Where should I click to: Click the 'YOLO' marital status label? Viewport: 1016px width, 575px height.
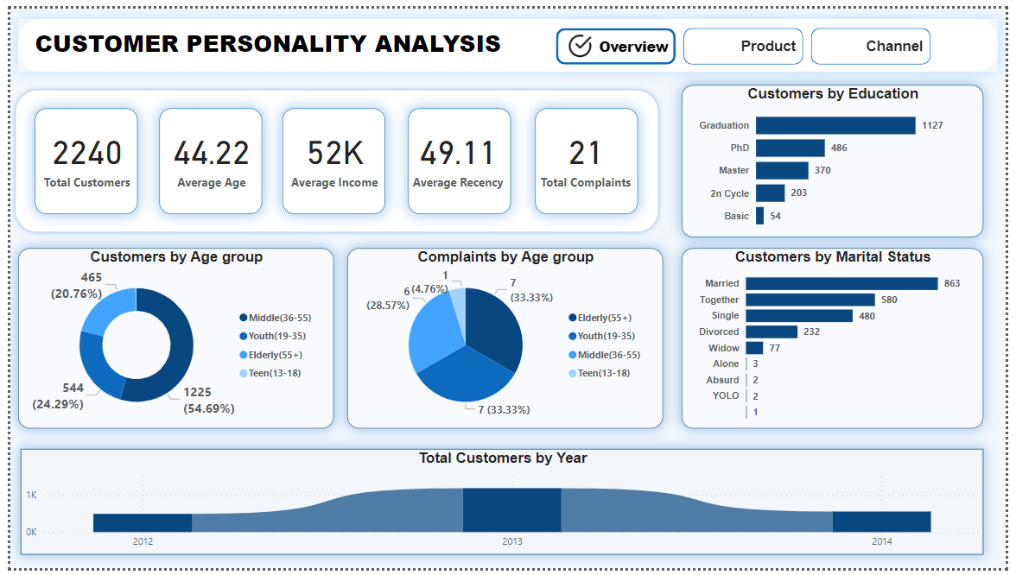tap(726, 395)
